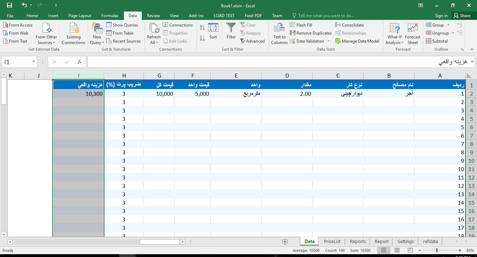The height and width of the screenshot is (257, 477).
Task: Click Show Queries
Action: coord(122,25)
